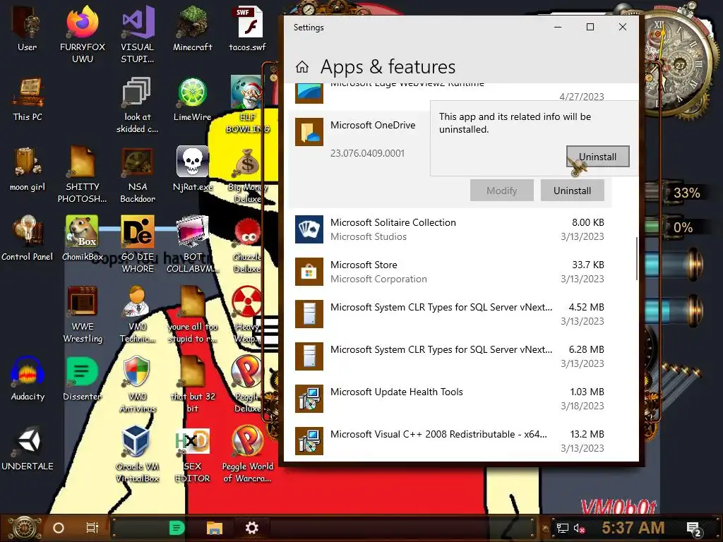Click the Uninstall button beside Modify
The height and width of the screenshot is (542, 723).
(x=572, y=191)
